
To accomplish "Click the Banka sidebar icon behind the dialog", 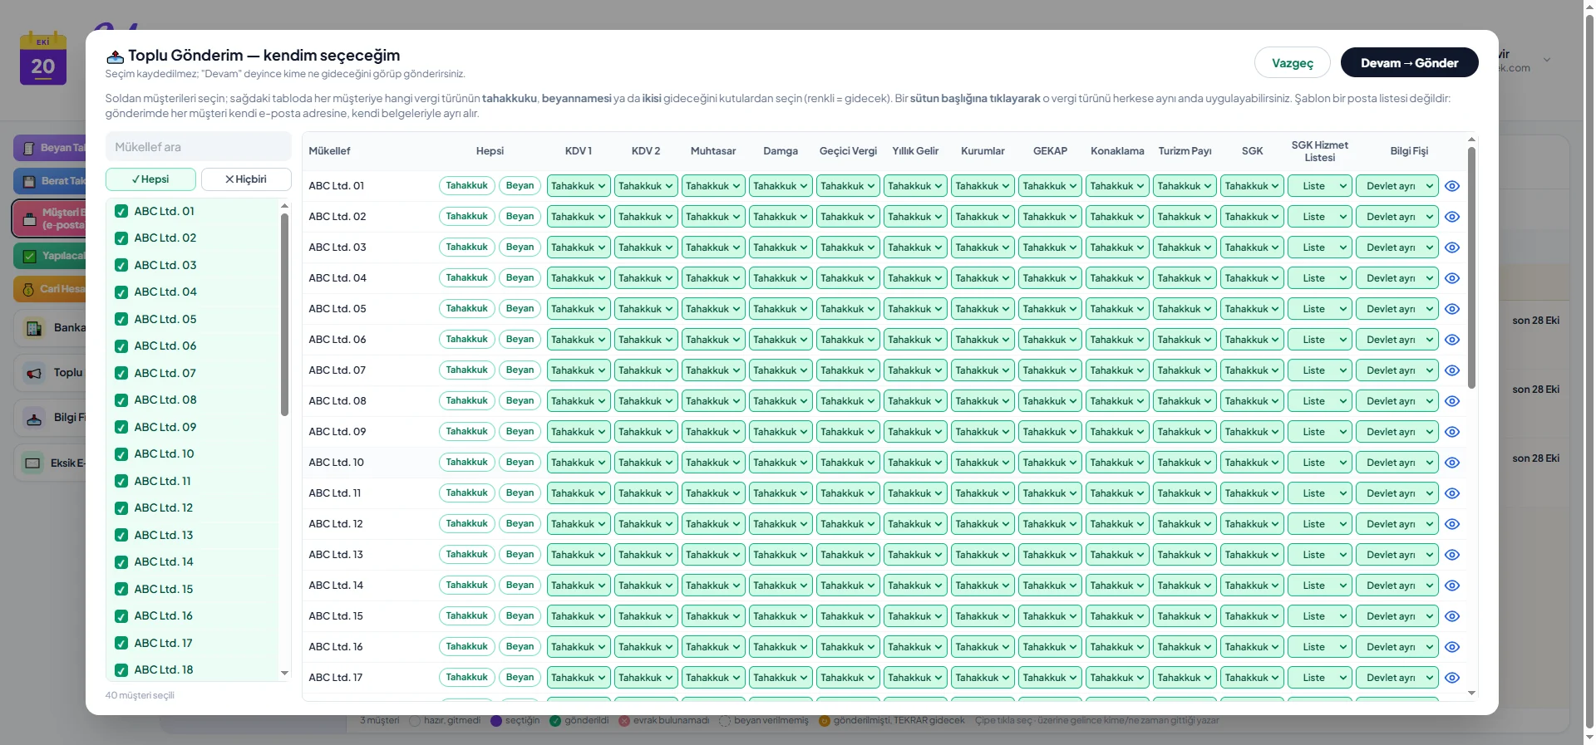I will pos(34,328).
